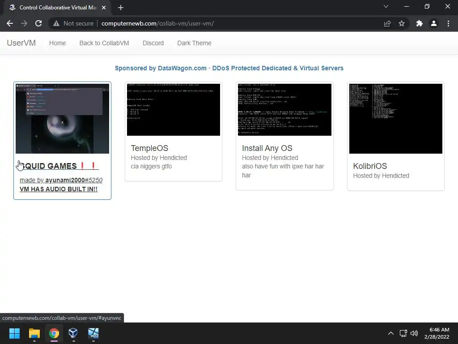The width and height of the screenshot is (458, 344).
Task: Show hidden tray icons chevron
Action: coord(390,333)
